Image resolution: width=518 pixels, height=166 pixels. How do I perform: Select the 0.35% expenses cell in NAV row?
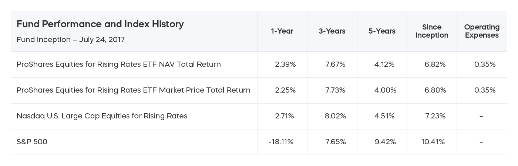point(485,65)
